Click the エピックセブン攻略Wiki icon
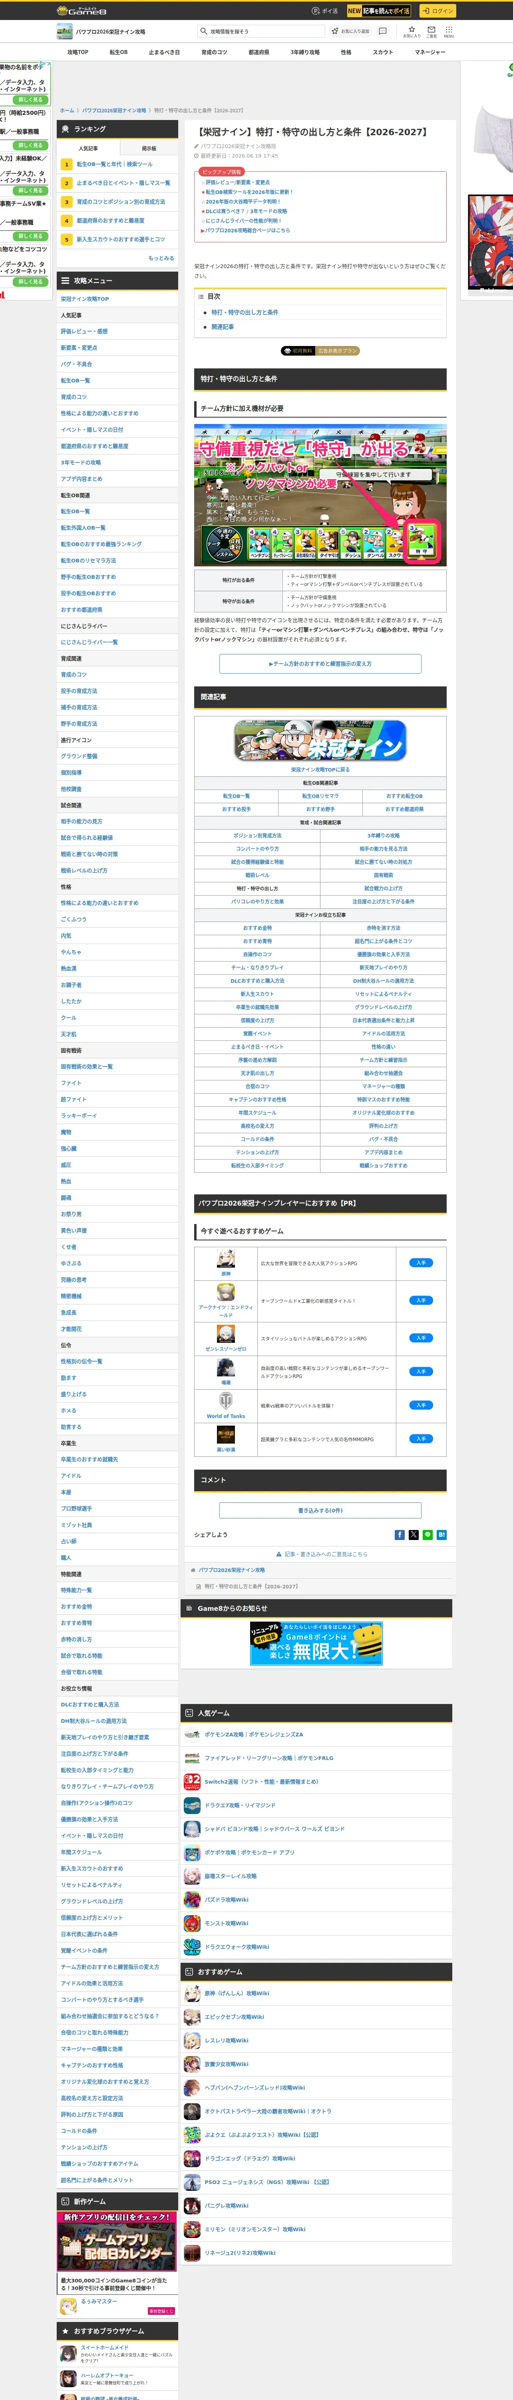Viewport: 513px width, 2400px height. coord(192,2017)
